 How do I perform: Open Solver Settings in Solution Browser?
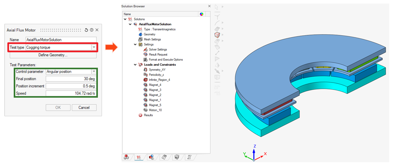click(158, 50)
